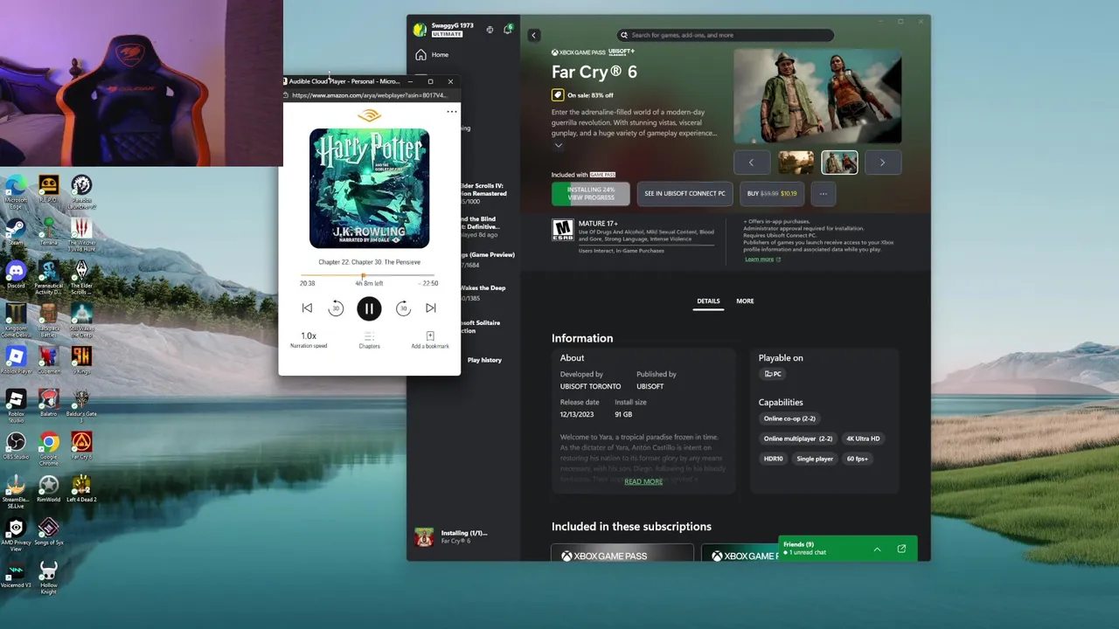Add a bookmark in Audible player
The height and width of the screenshot is (629, 1119).
(x=430, y=340)
